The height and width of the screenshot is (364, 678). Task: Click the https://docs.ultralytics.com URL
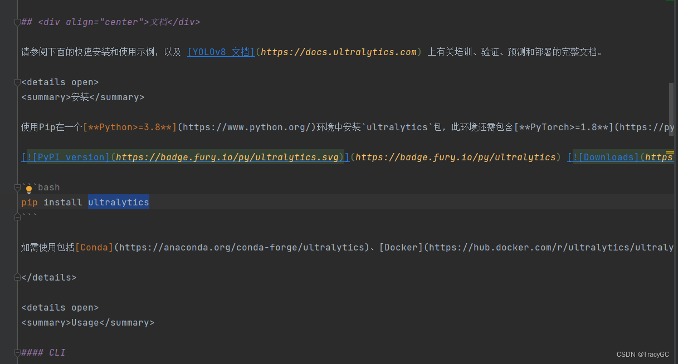click(x=339, y=52)
